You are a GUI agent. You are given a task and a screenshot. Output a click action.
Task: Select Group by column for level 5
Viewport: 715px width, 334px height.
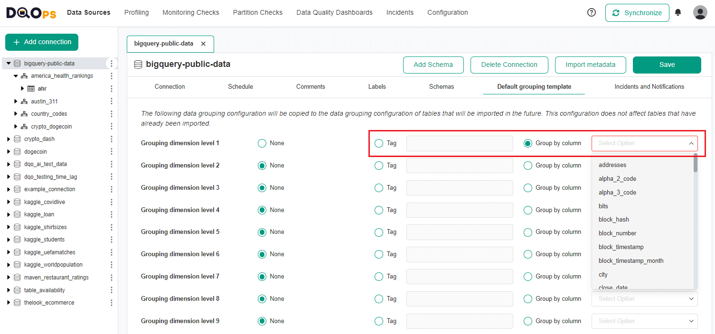click(528, 232)
